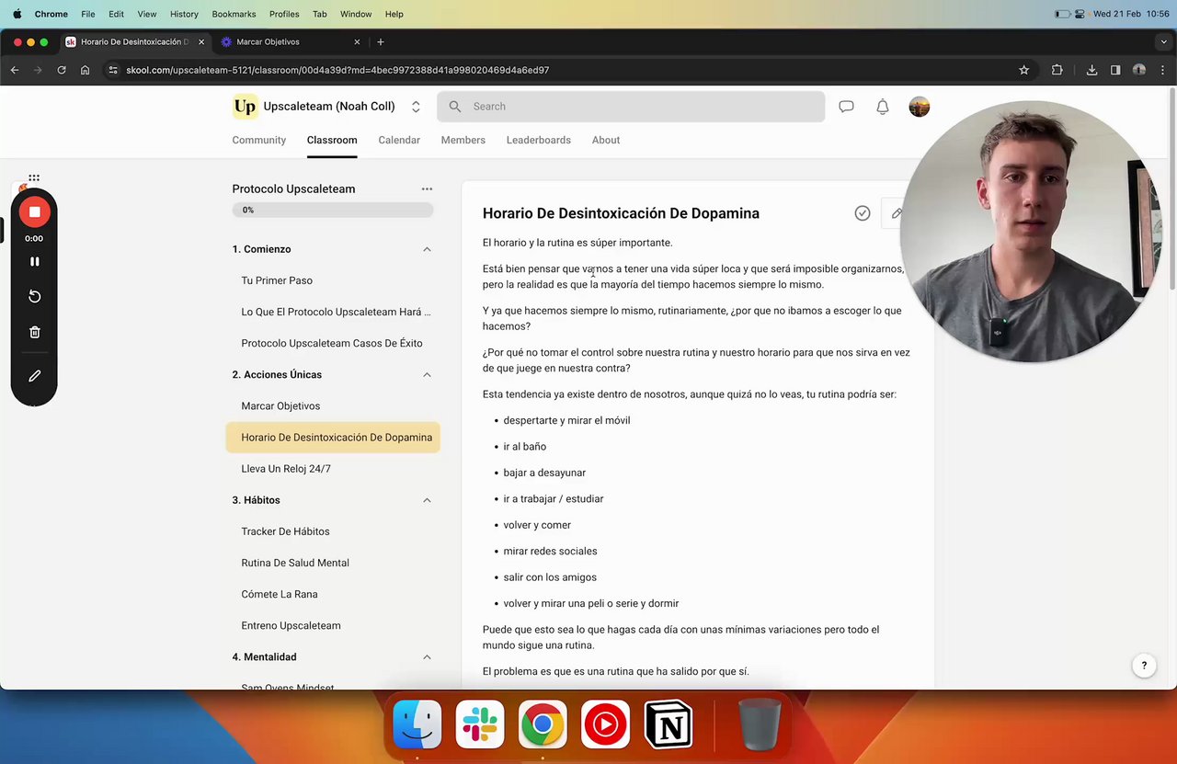Open the Calendar tab
This screenshot has width=1177, height=764.
[399, 140]
